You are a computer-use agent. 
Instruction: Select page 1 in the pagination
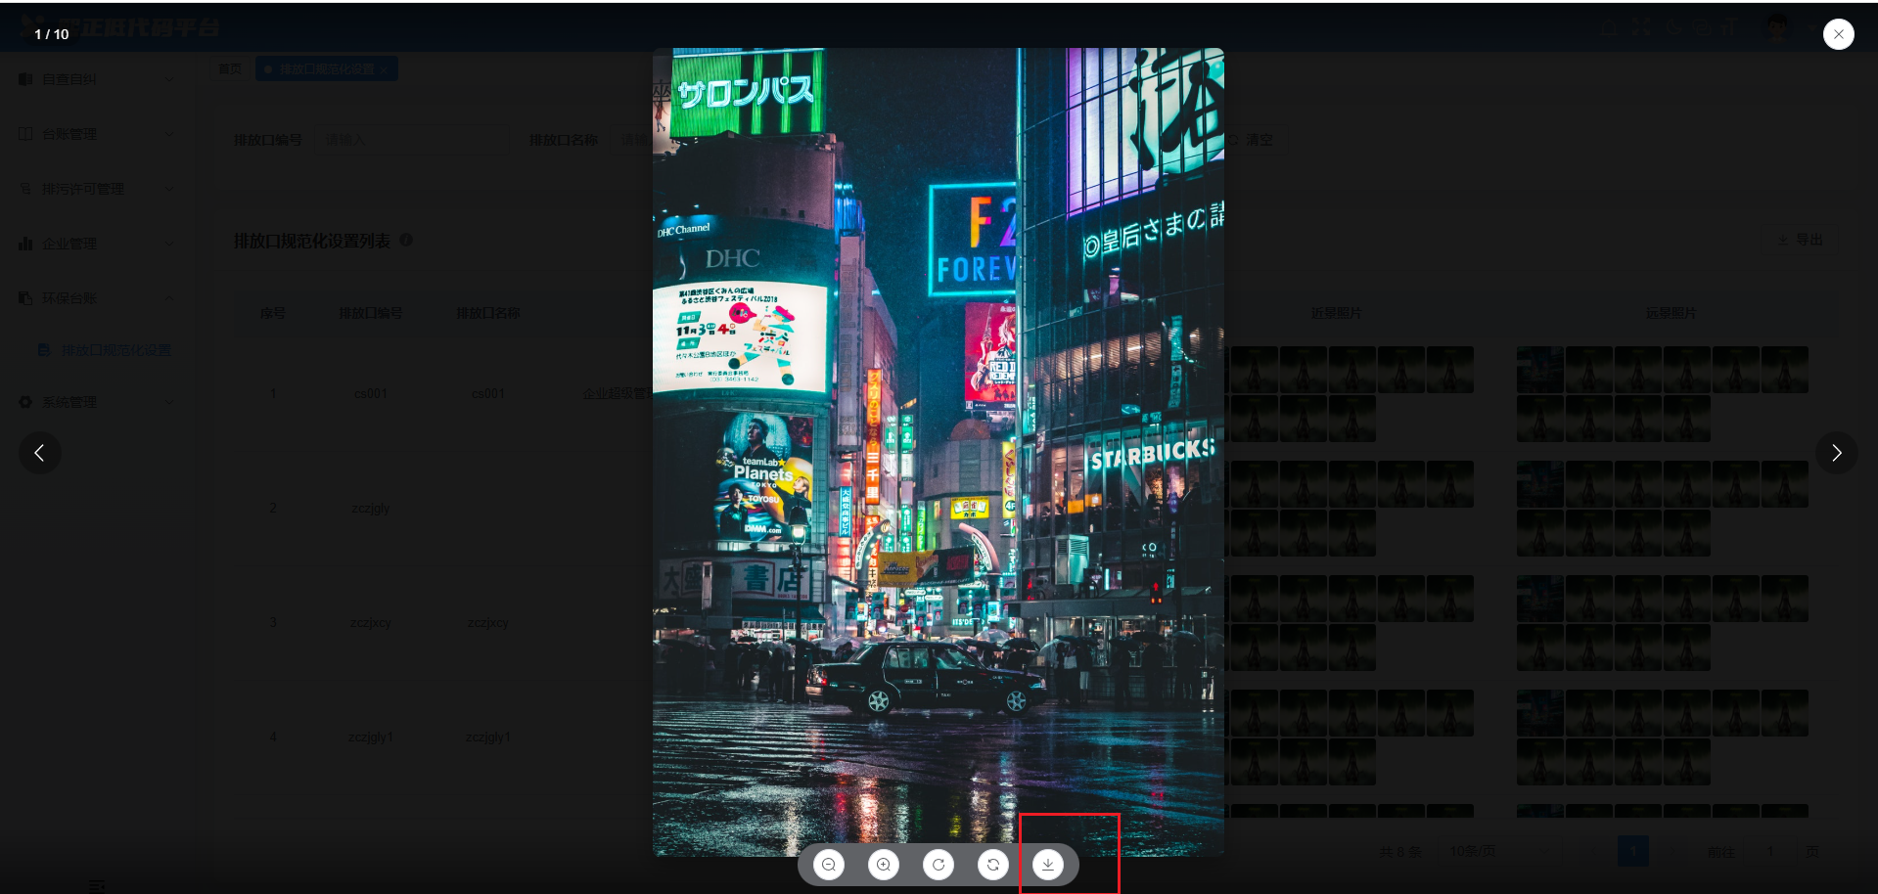(1632, 852)
